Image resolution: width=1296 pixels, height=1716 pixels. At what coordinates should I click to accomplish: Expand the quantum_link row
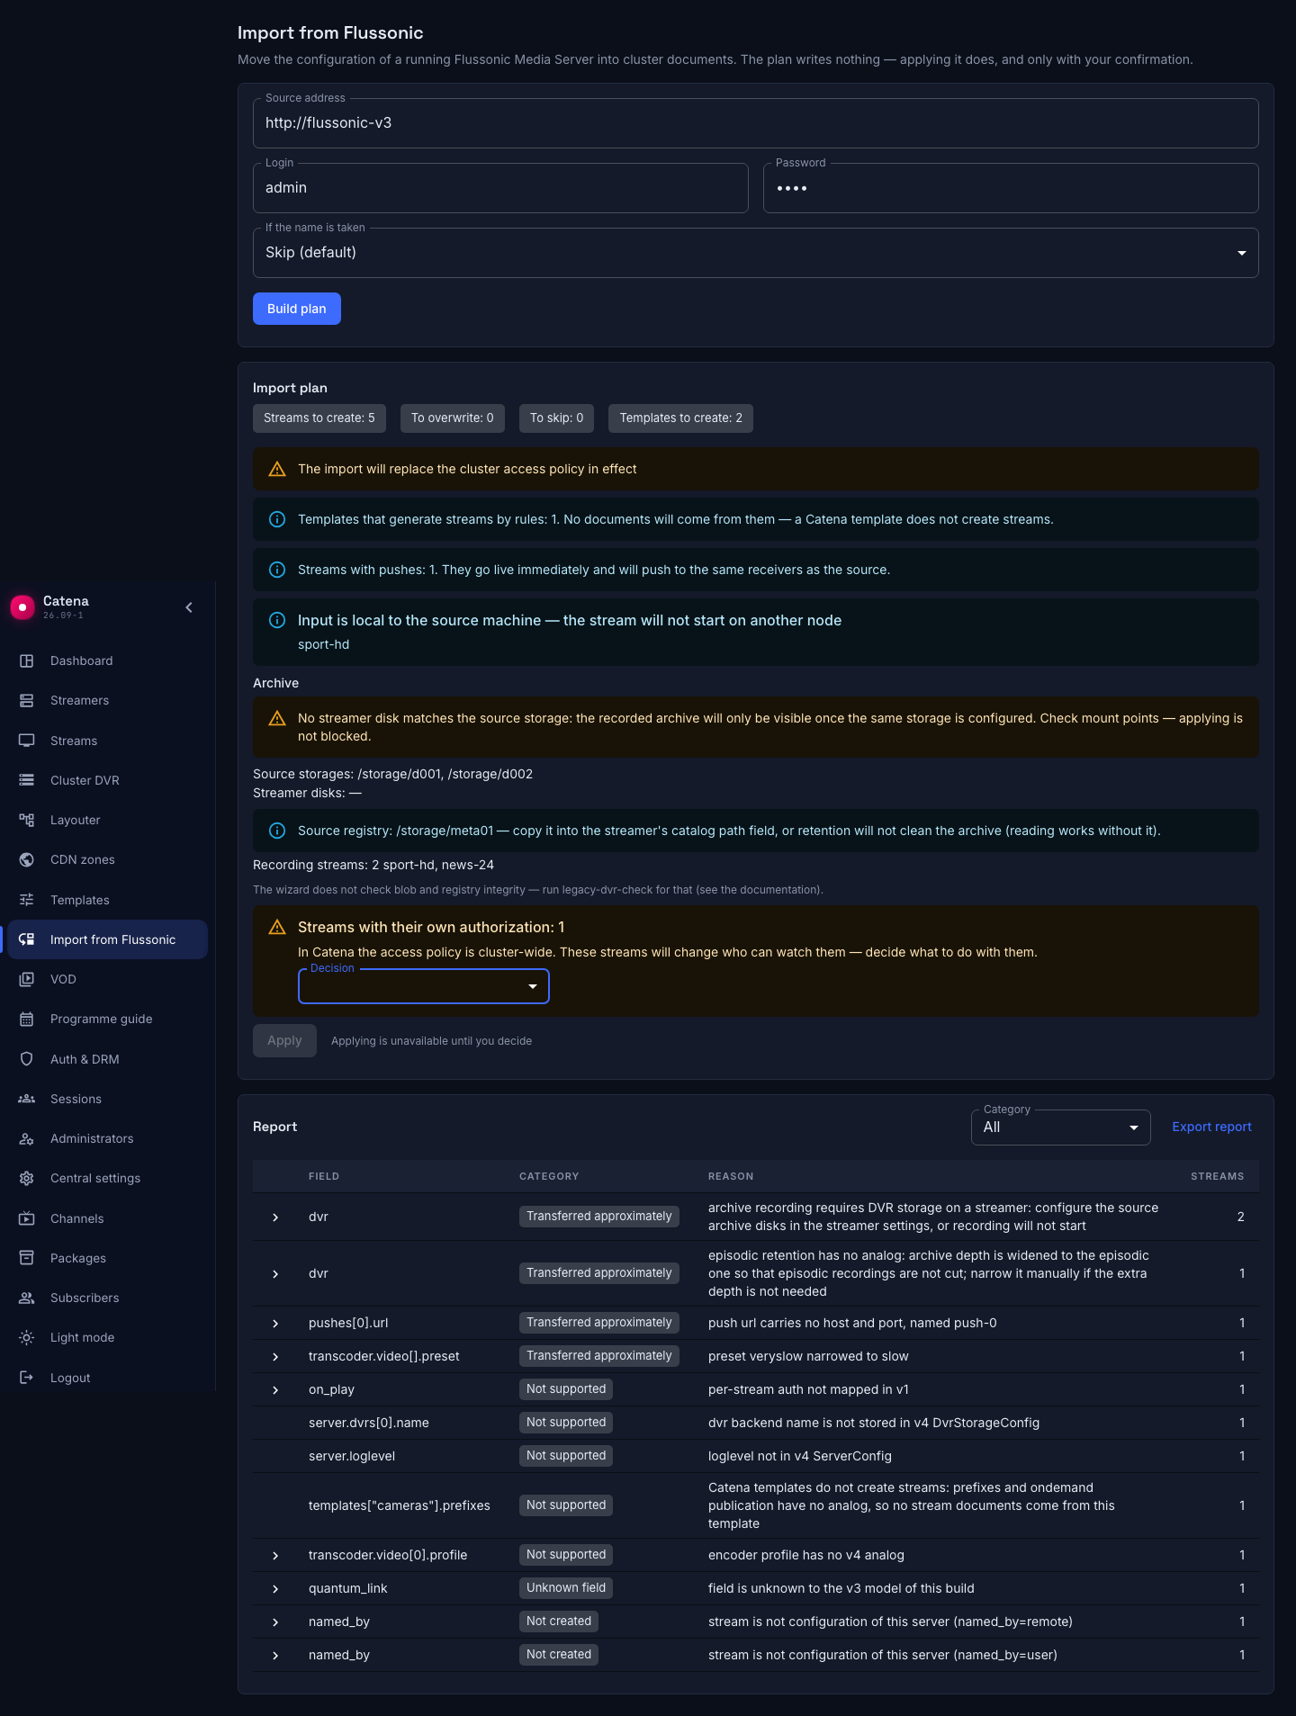[x=275, y=1589]
